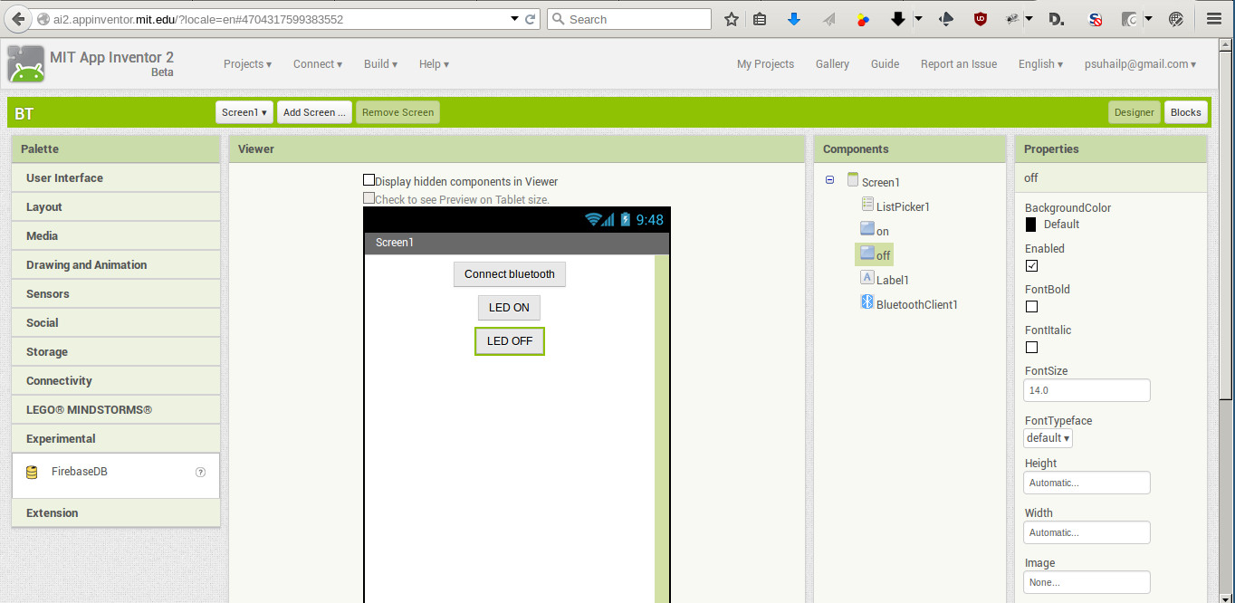Open the FontTypeface default dropdown
1235x603 pixels.
1048,438
